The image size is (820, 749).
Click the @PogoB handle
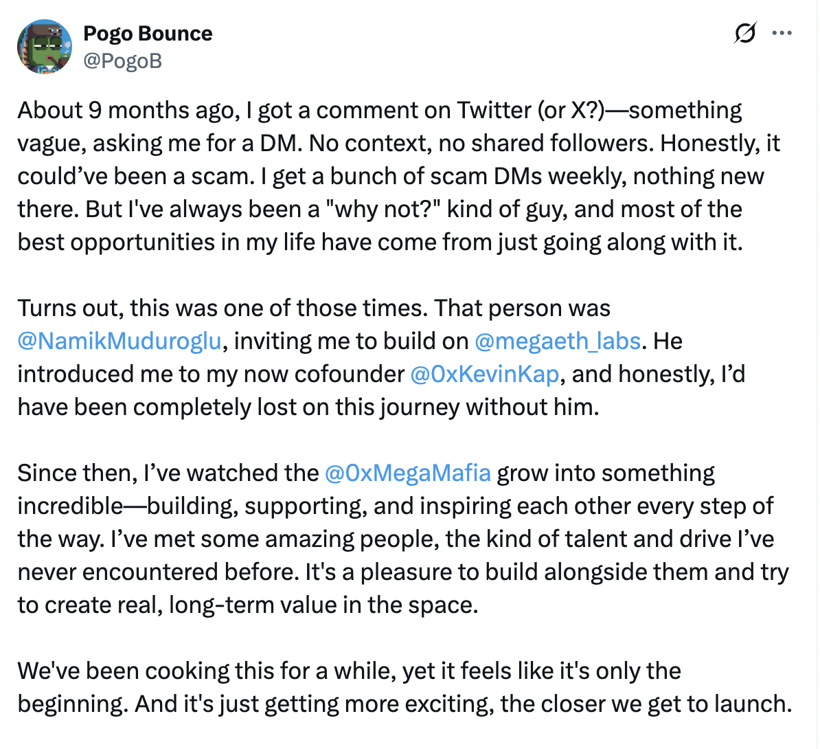[x=122, y=61]
